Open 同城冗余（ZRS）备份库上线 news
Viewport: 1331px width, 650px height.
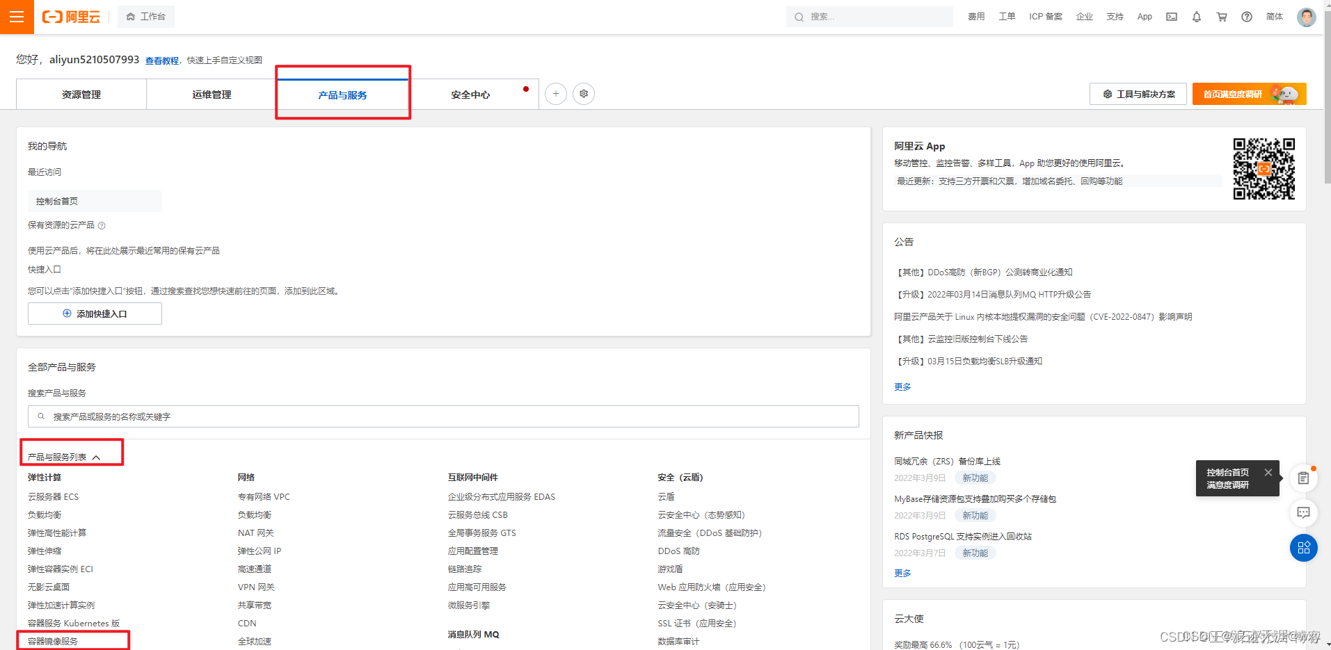coord(947,462)
